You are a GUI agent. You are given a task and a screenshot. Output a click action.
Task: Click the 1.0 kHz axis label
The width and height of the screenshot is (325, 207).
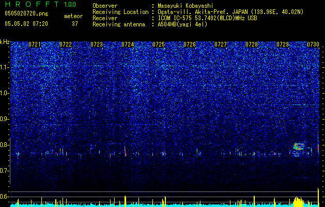click(5, 93)
